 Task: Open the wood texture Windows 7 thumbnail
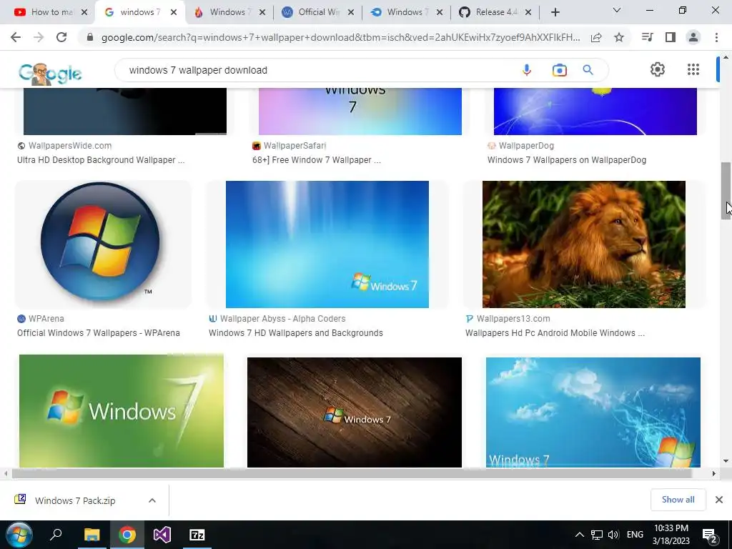point(355,412)
